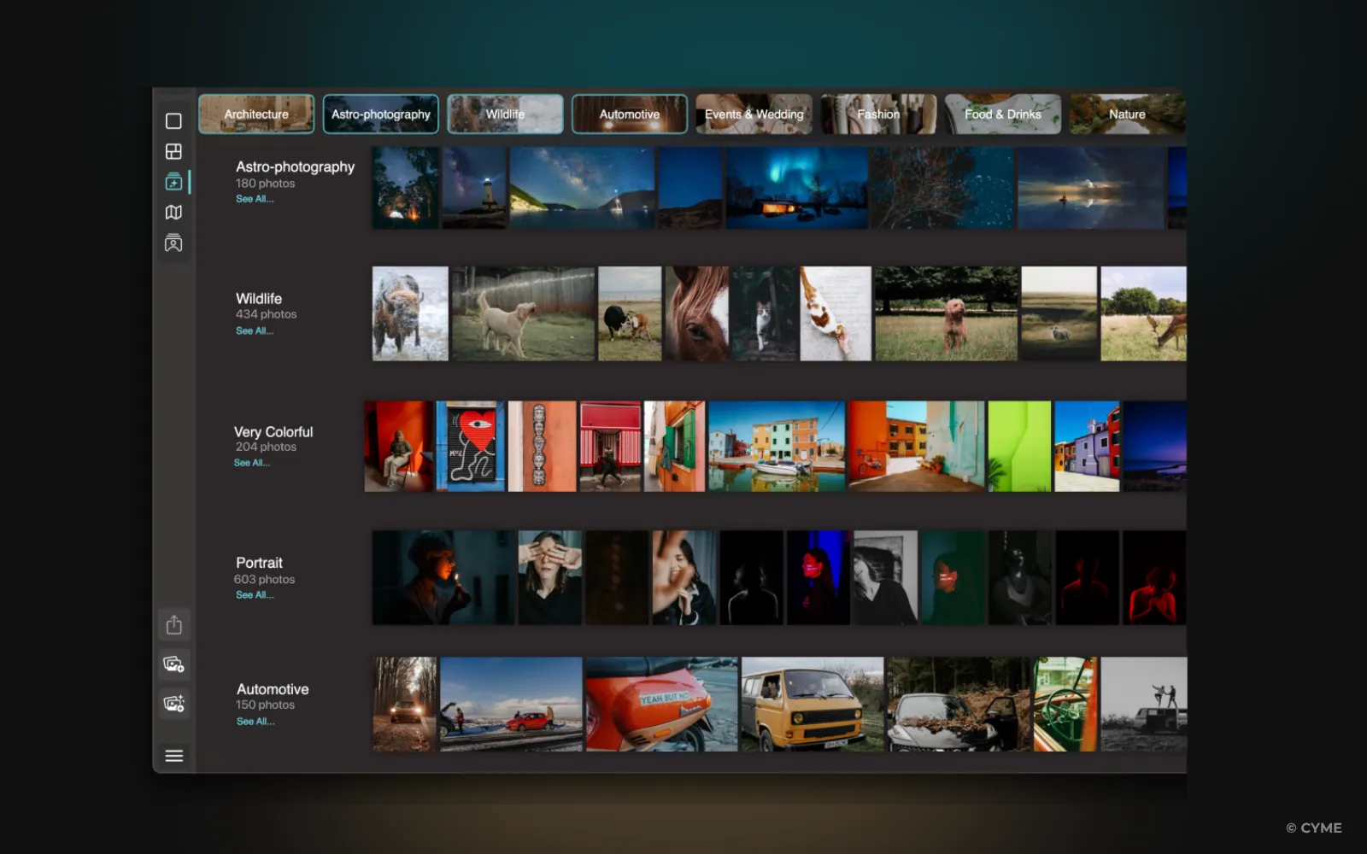
Task: Open the map view icon
Action: click(173, 213)
